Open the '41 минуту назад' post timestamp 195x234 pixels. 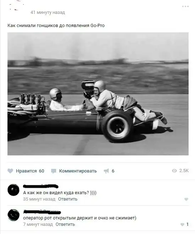click(48, 12)
